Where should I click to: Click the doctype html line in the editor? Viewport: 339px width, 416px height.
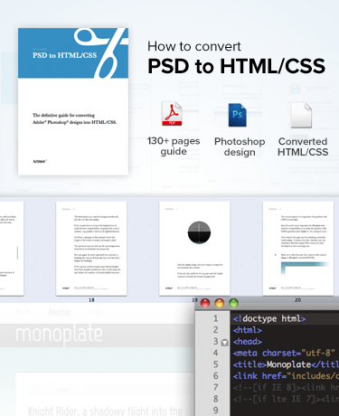point(269,318)
